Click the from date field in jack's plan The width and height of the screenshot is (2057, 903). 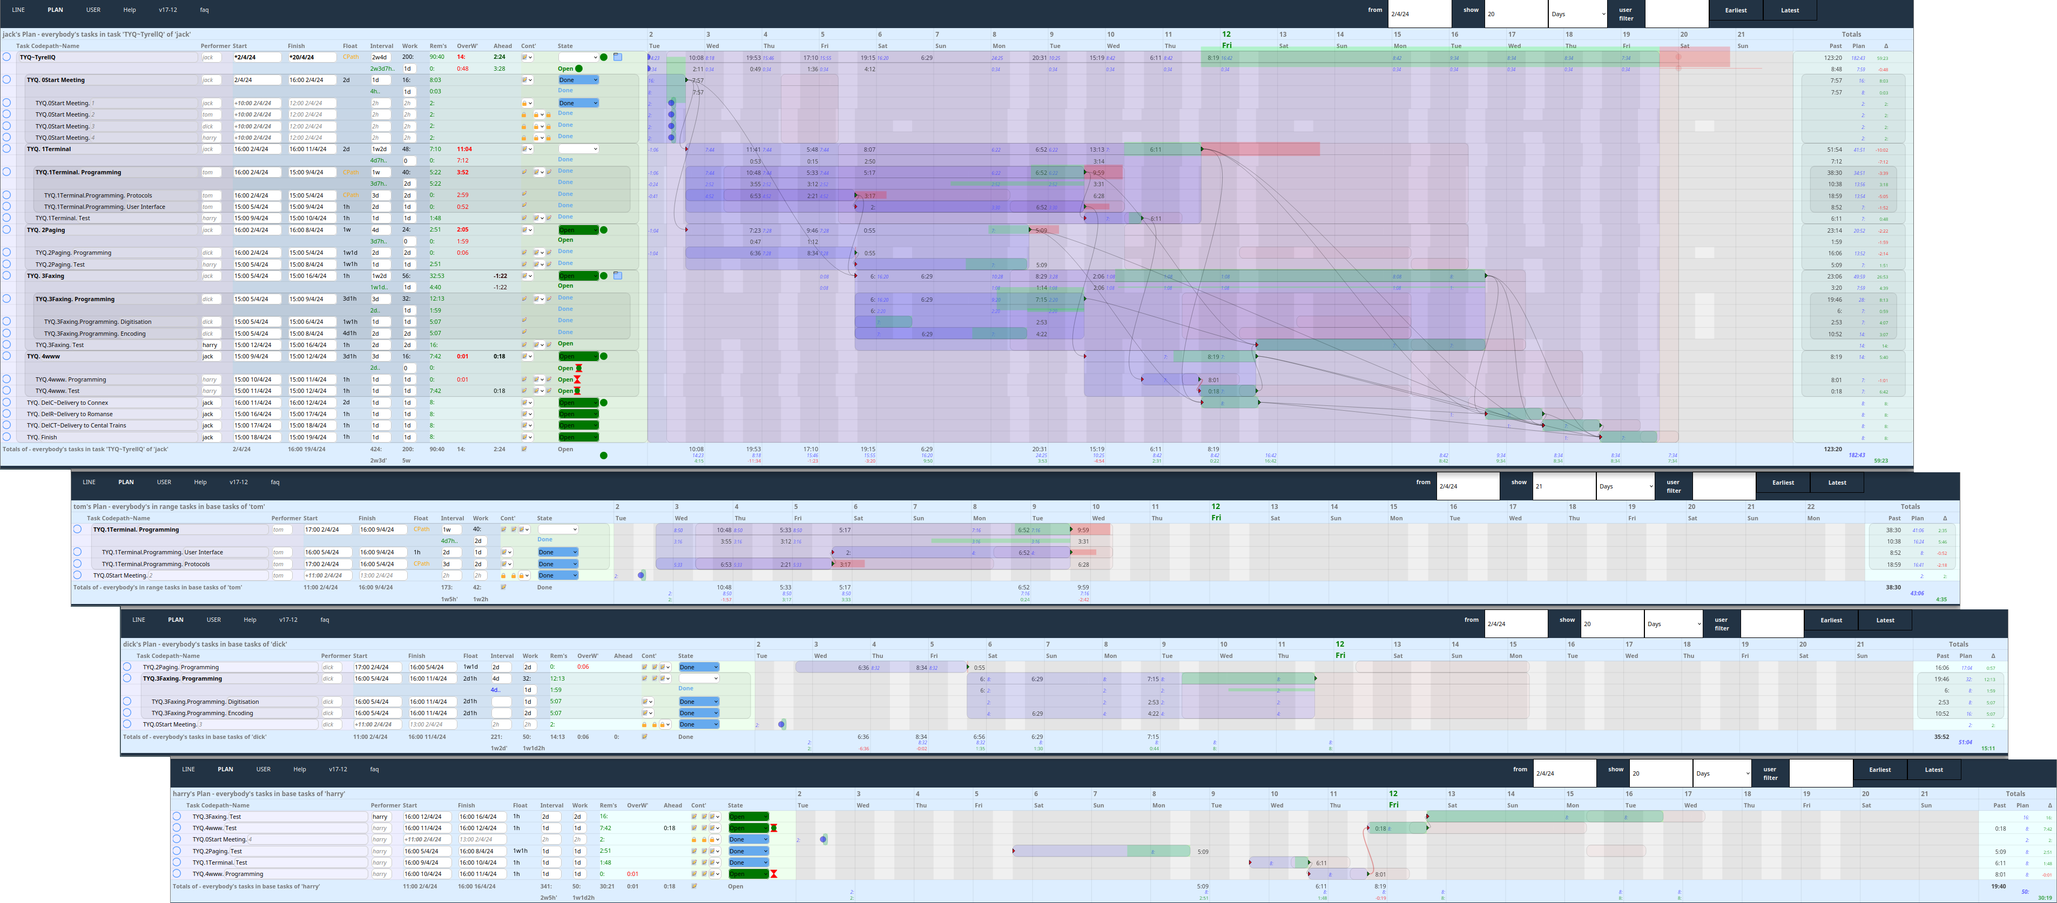click(x=1420, y=13)
